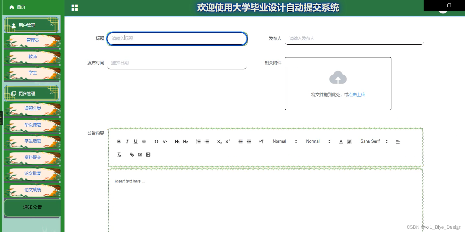Create an ordered numbered list

click(x=198, y=141)
